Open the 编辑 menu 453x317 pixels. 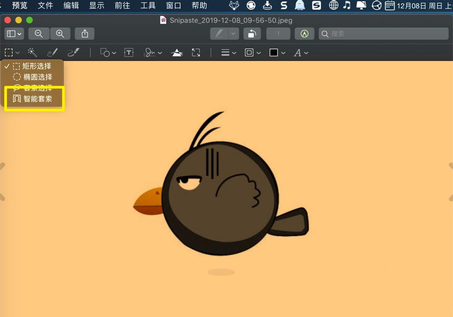point(71,5)
